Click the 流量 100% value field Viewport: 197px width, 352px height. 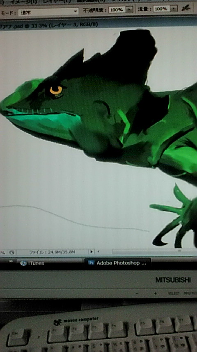[x=162, y=9]
